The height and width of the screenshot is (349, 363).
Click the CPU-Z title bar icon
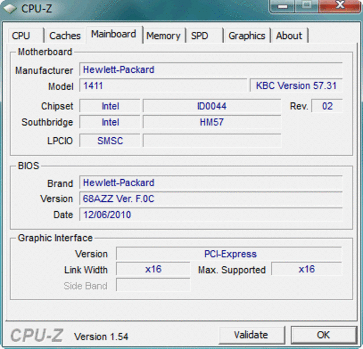[10, 8]
